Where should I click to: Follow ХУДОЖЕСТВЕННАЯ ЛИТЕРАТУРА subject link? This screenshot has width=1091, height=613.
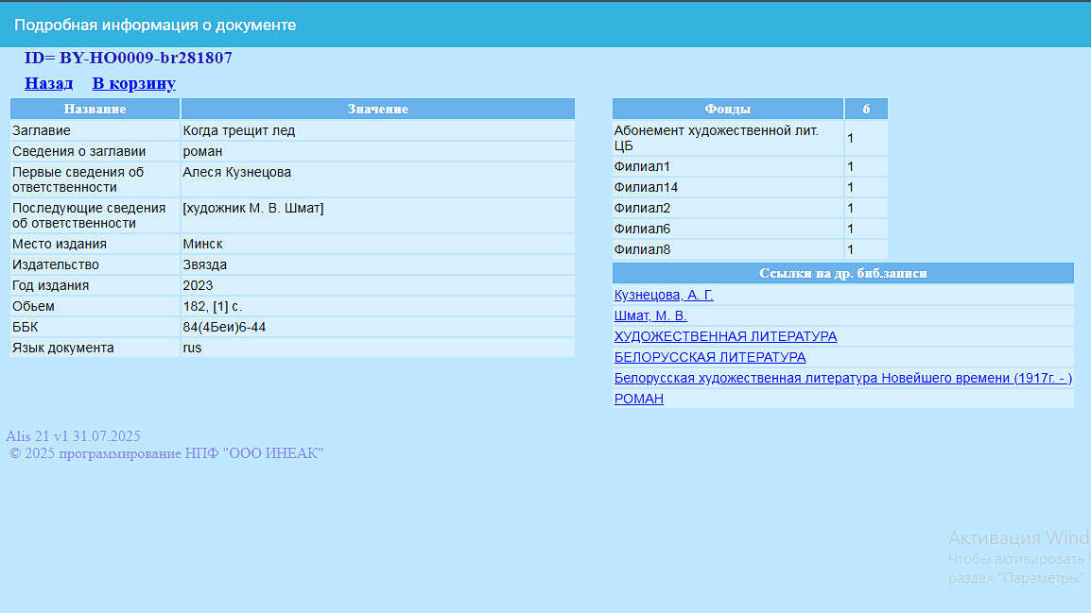726,336
